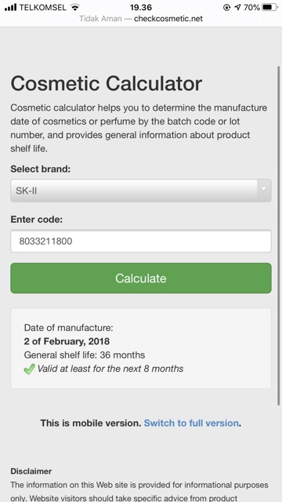Image resolution: width=282 pixels, height=502 pixels.
Task: Tap the Tidak Aman security label
Action: pyautogui.click(x=100, y=19)
